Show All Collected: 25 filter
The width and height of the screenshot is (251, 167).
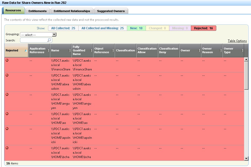click(x=63, y=28)
